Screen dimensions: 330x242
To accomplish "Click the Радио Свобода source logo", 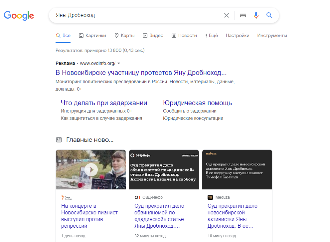I will tap(67, 197).
